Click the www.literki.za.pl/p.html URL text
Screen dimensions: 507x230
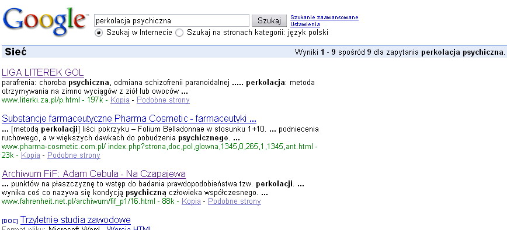tap(41, 100)
